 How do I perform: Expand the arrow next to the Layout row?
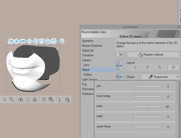[121, 66]
